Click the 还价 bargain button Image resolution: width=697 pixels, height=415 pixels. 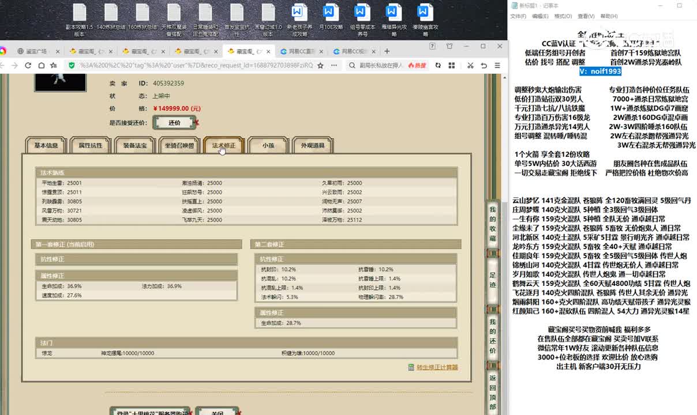(174, 123)
